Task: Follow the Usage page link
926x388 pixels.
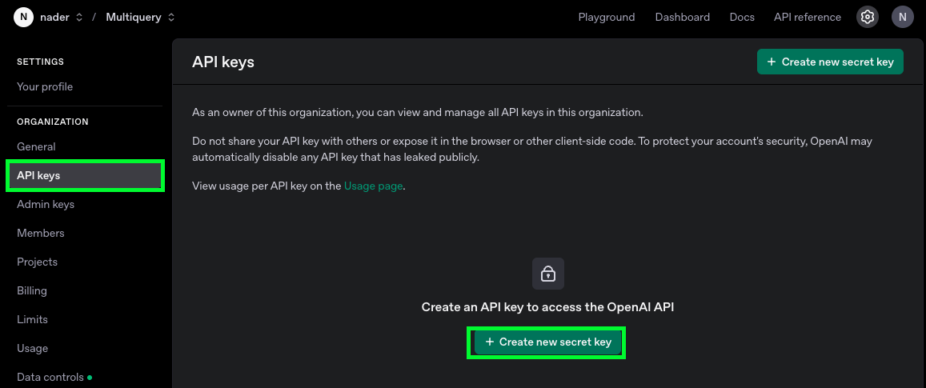Action: (373, 186)
